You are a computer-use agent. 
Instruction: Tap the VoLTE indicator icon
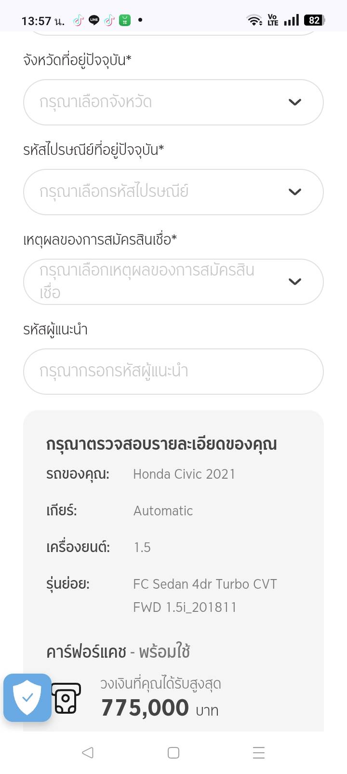[273, 20]
